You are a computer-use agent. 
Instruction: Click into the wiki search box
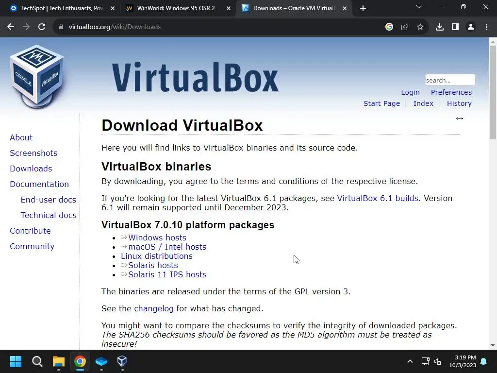pyautogui.click(x=450, y=80)
